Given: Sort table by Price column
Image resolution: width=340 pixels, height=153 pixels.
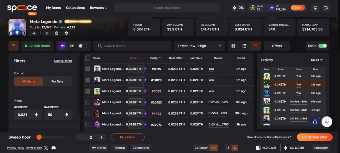Looking at the screenshot, I should [x=135, y=58].
